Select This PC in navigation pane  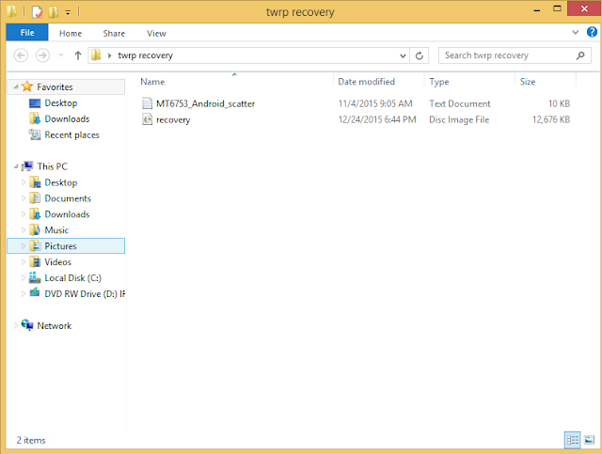pyautogui.click(x=53, y=166)
